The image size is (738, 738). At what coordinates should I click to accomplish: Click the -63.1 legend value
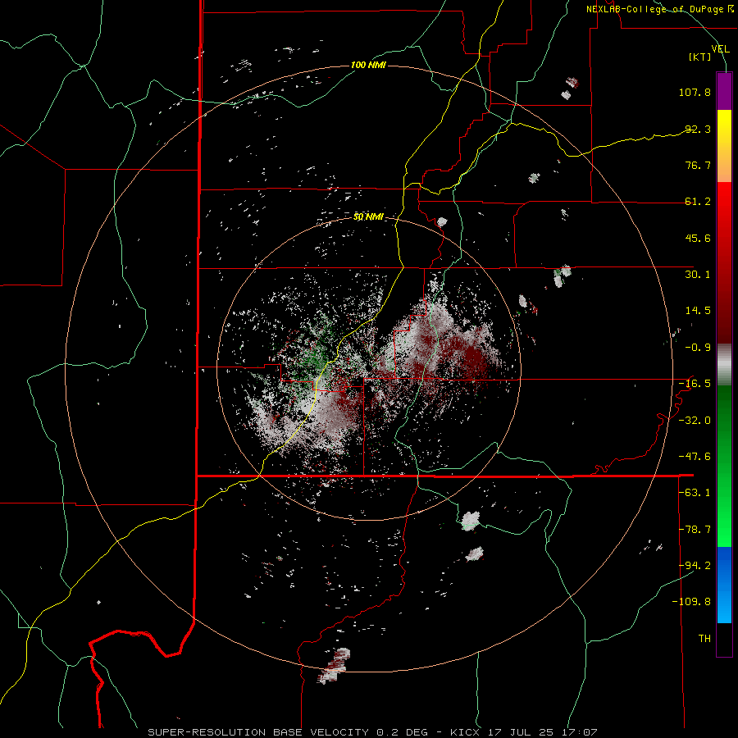695,493
